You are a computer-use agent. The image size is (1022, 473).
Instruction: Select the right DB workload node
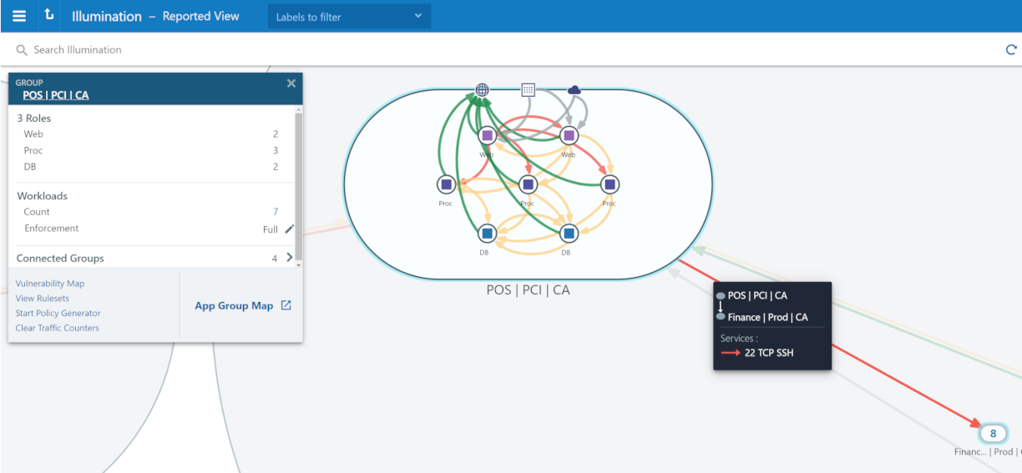(x=569, y=233)
